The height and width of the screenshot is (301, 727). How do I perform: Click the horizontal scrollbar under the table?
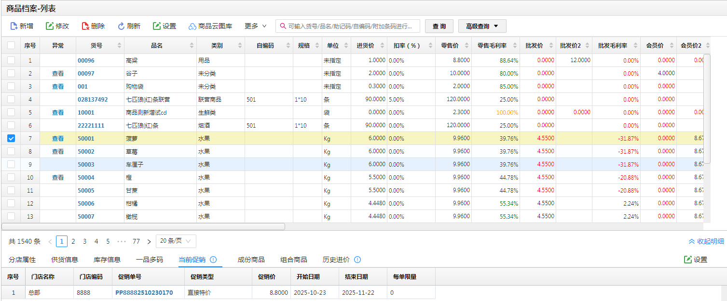(x=143, y=226)
